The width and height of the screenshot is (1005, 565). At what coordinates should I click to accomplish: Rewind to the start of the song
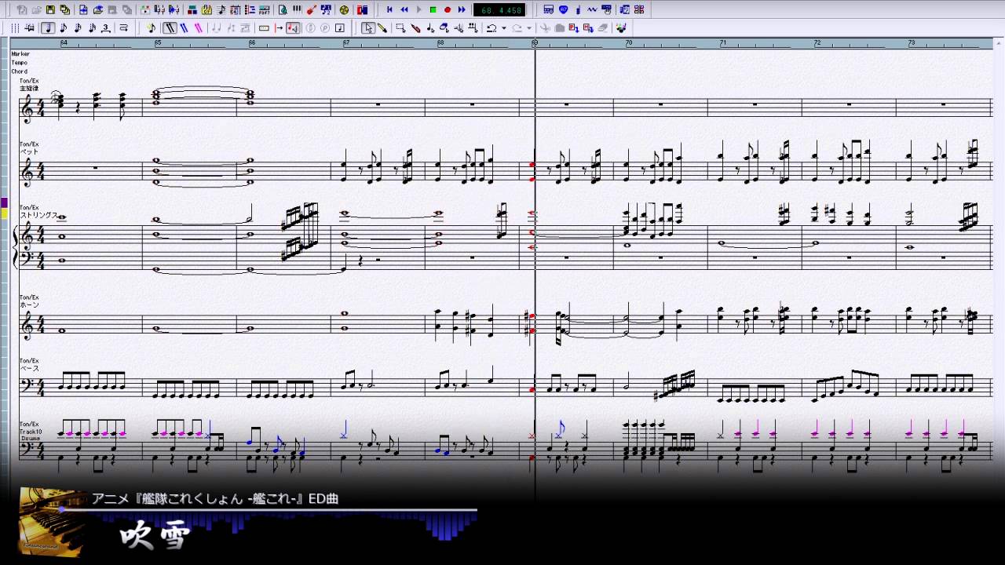pyautogui.click(x=389, y=10)
